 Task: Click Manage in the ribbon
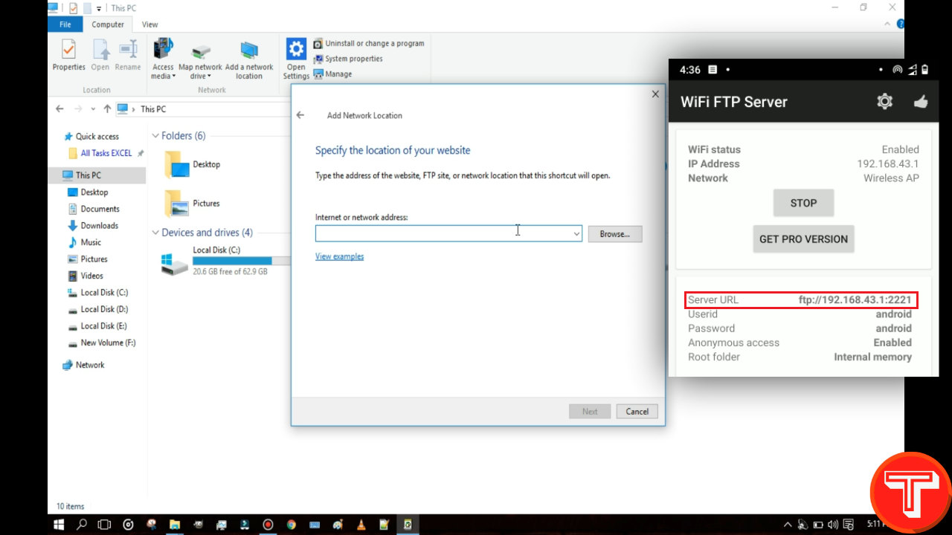332,74
